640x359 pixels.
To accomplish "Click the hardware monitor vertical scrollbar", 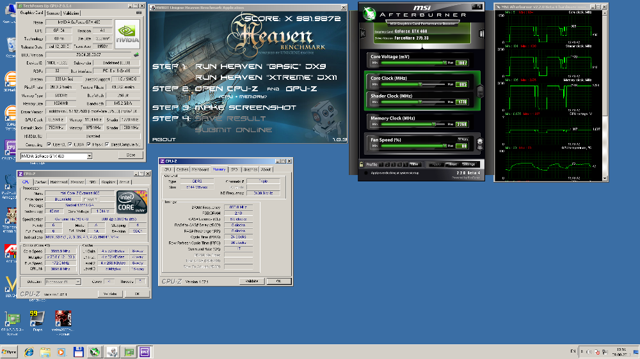I will [x=605, y=65].
